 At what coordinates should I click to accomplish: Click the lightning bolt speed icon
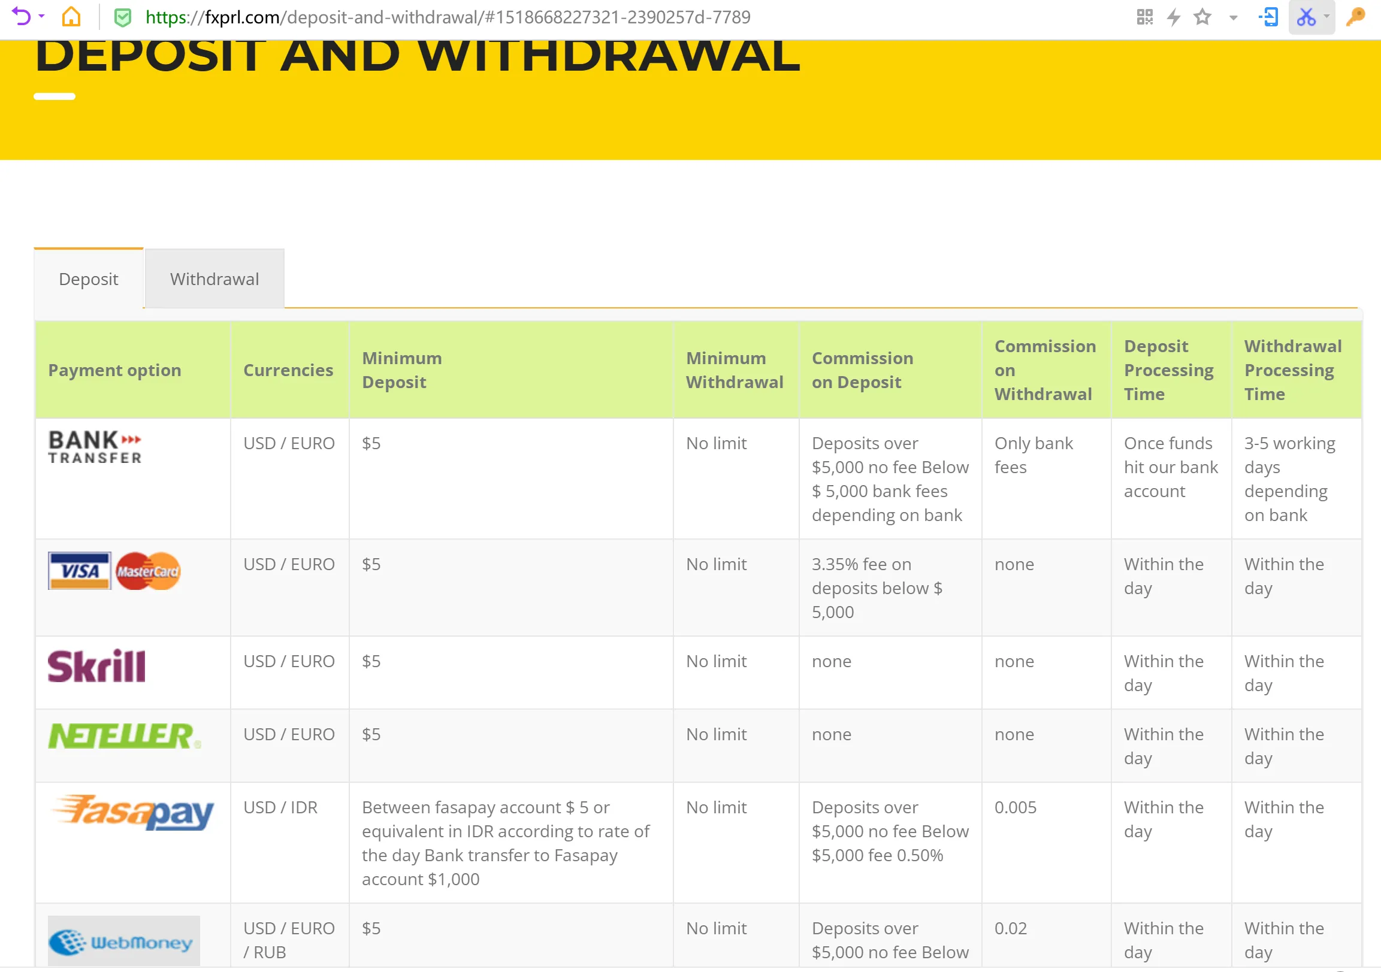tap(1174, 17)
